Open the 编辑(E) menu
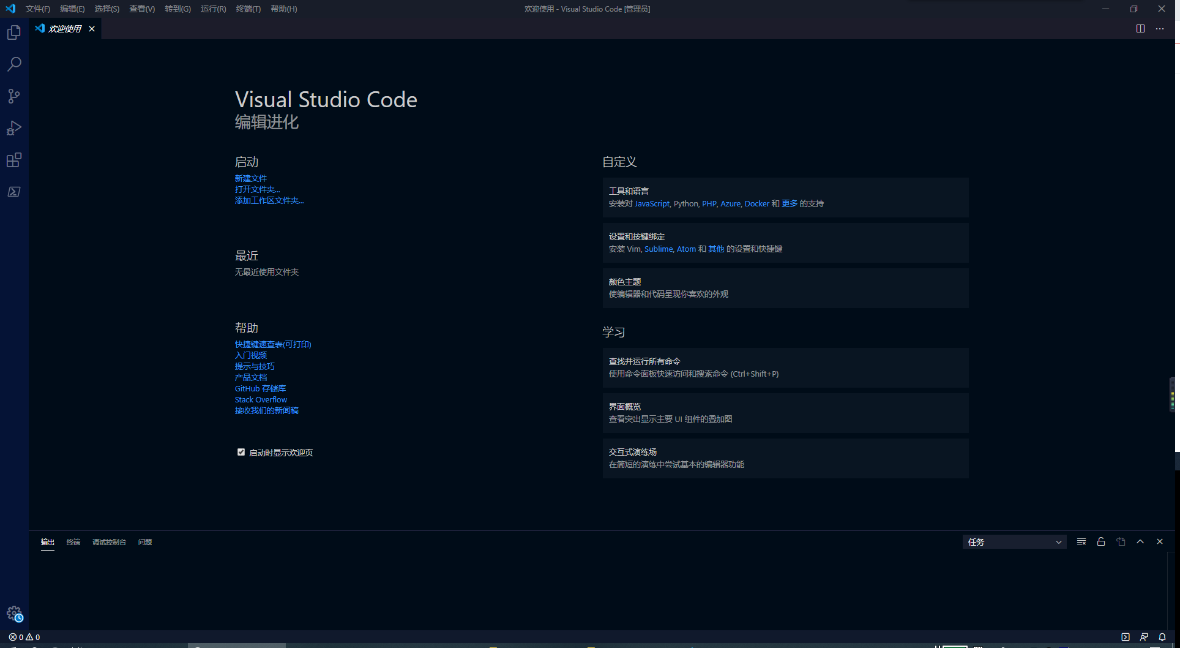Screen dimensions: 1180x648 (x=72, y=9)
